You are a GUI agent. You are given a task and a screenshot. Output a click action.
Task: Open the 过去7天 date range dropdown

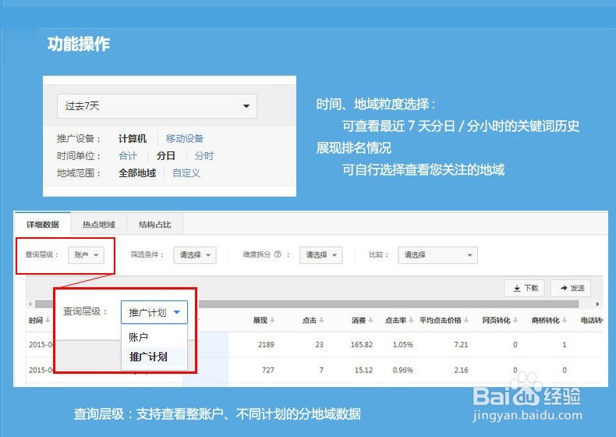pos(157,106)
